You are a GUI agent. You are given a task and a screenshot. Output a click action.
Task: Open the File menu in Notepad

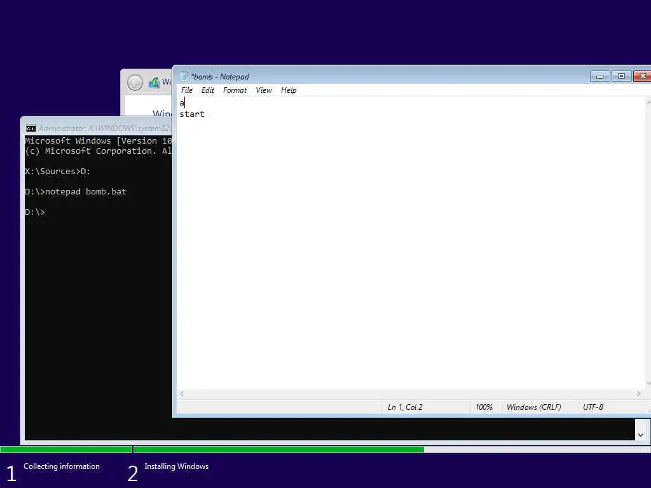tap(187, 90)
